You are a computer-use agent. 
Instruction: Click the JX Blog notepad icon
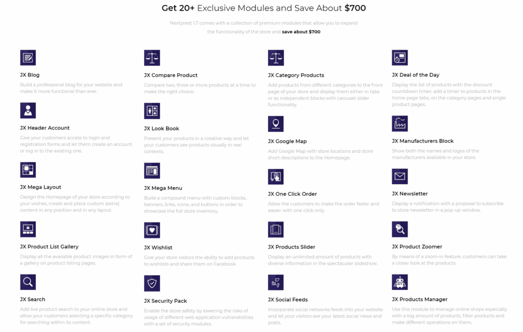click(x=28, y=58)
